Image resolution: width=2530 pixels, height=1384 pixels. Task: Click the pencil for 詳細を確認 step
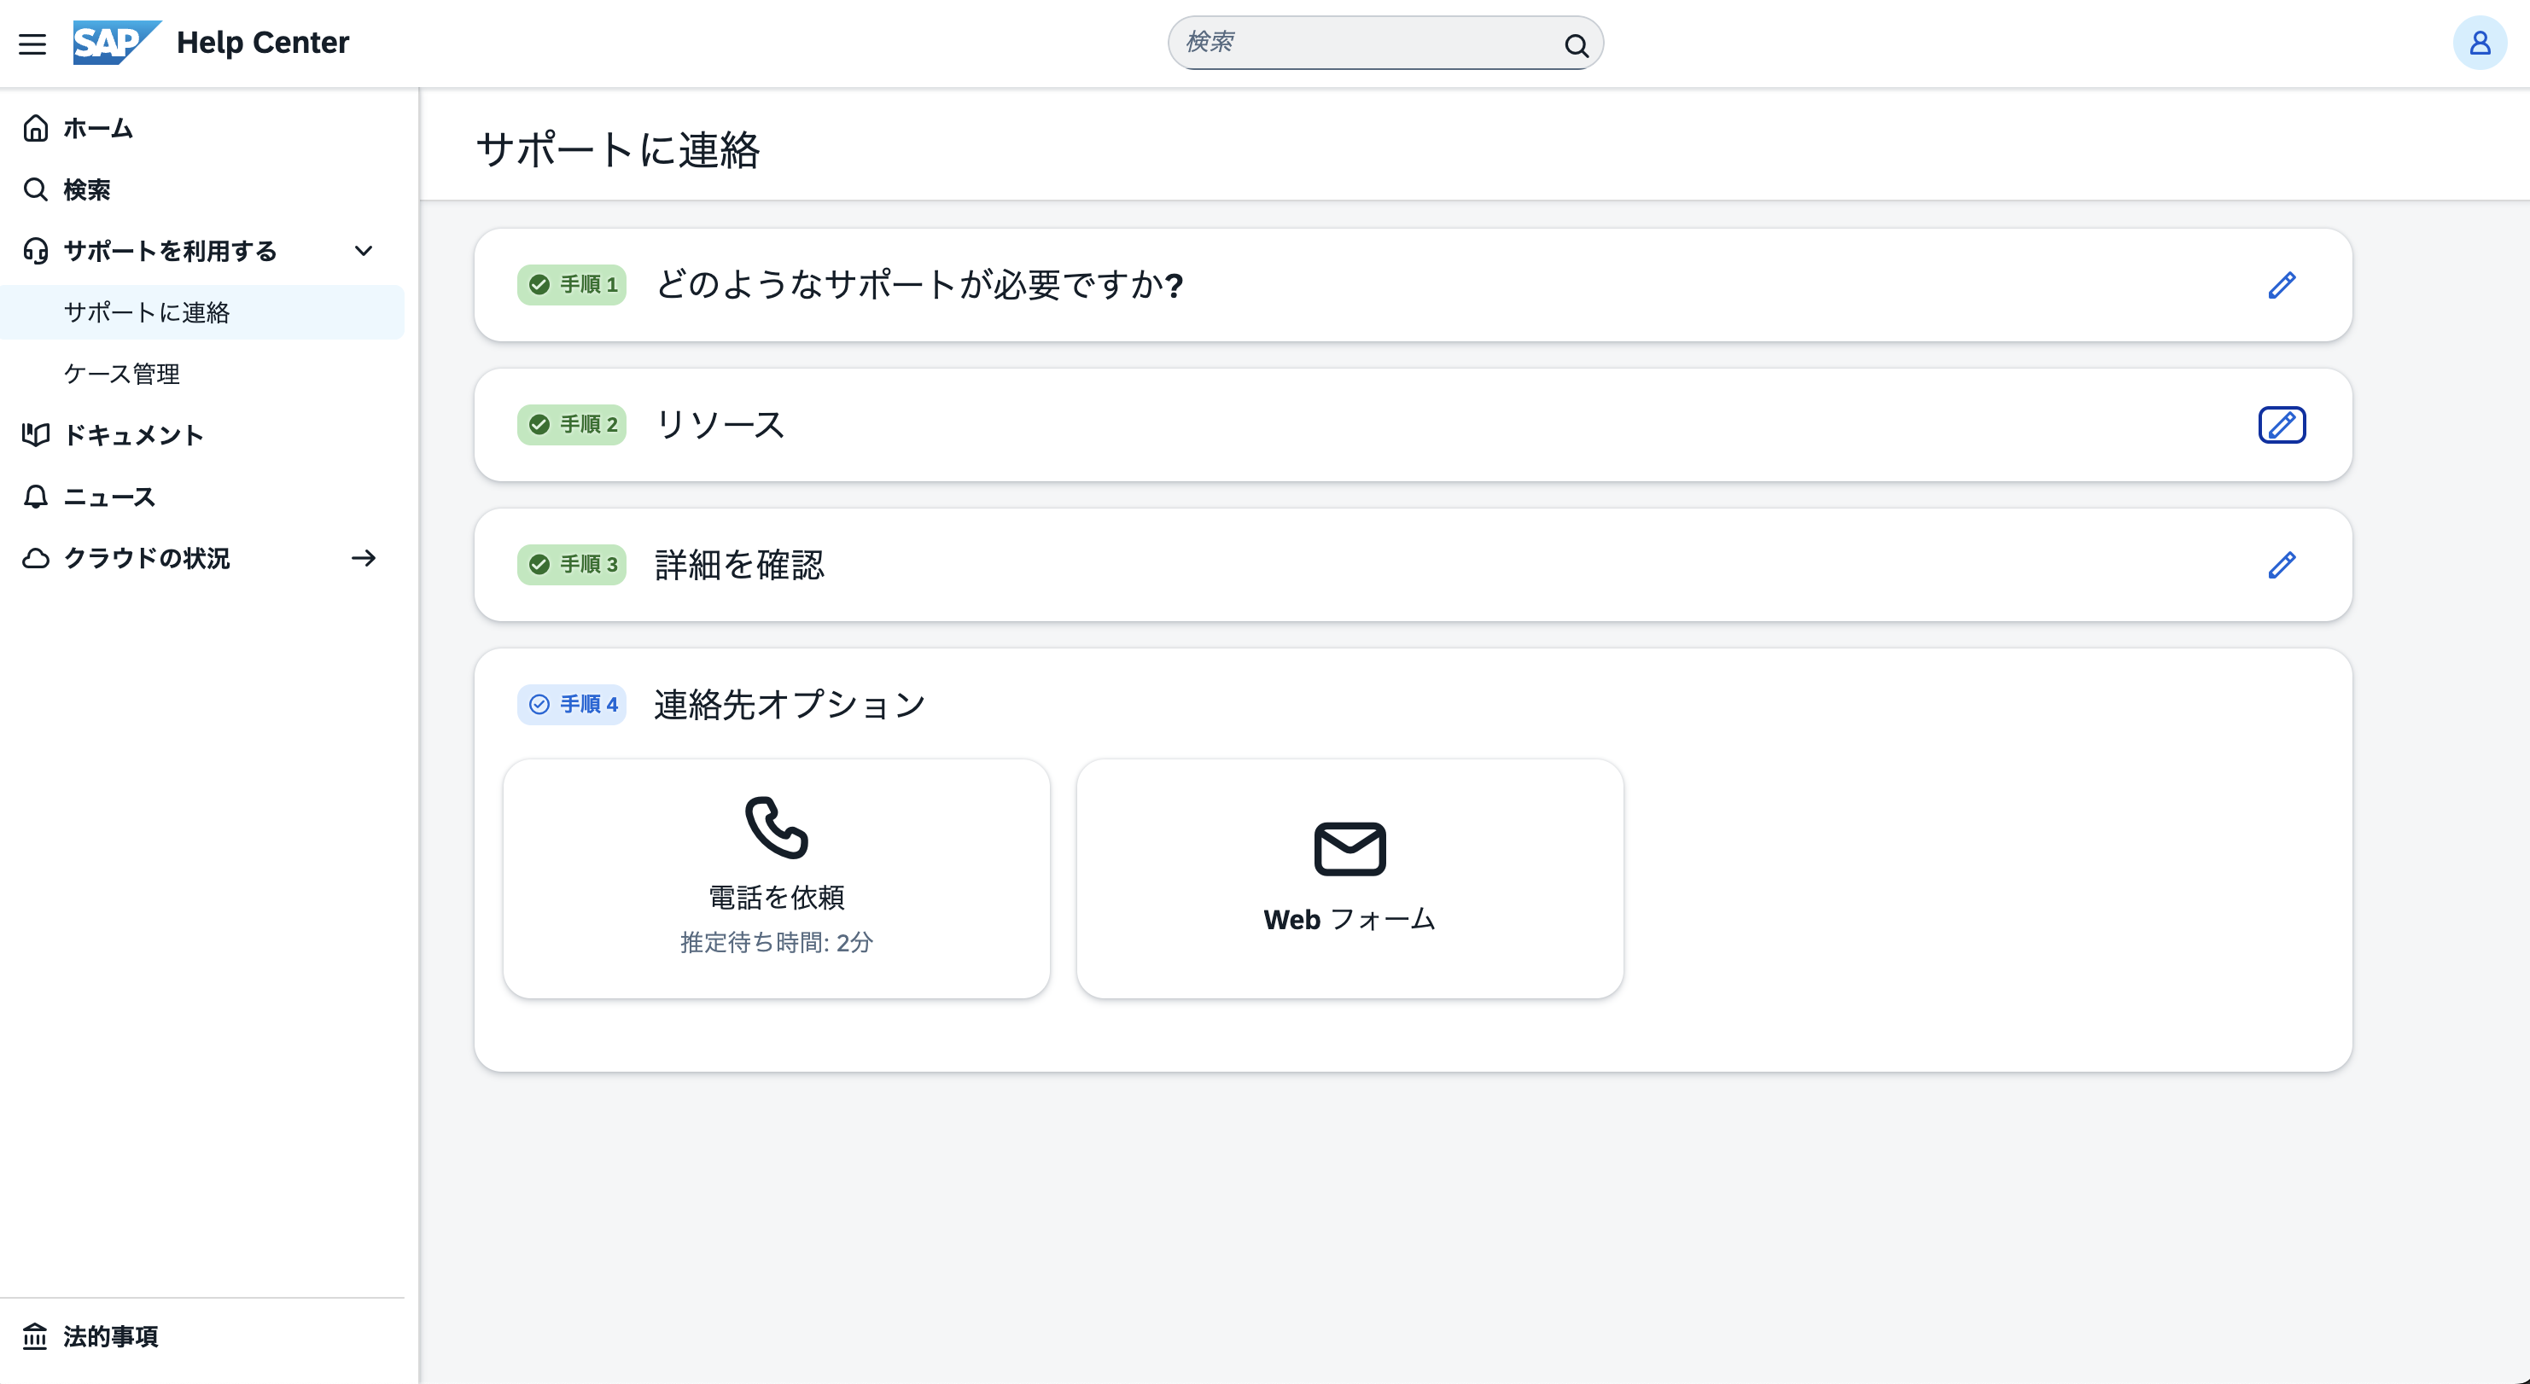click(x=2281, y=564)
